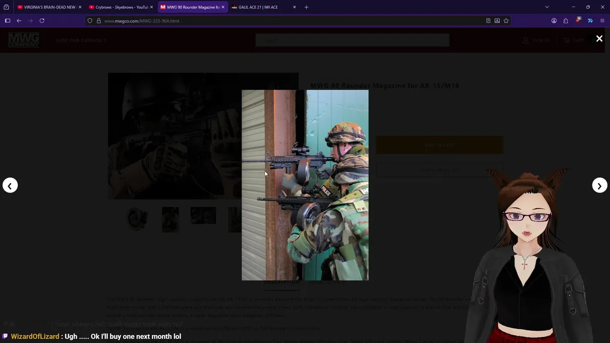Go forward one page

[30, 20]
